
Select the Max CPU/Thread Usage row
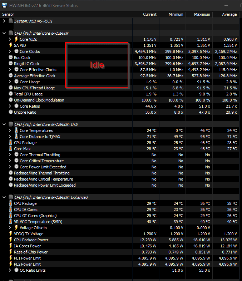[x=120, y=88]
